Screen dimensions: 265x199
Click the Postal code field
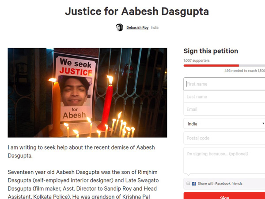click(224, 138)
